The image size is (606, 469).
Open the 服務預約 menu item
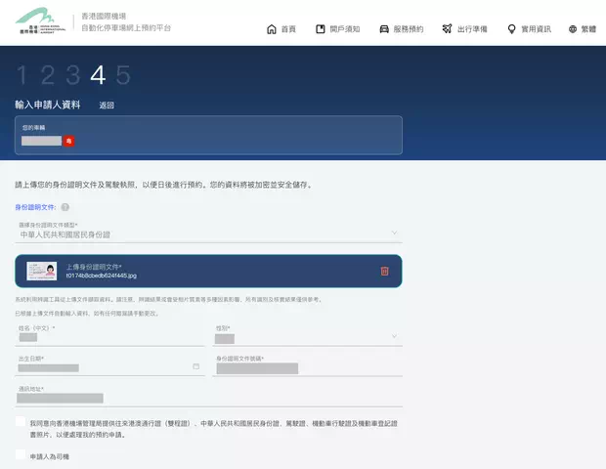[x=402, y=29]
